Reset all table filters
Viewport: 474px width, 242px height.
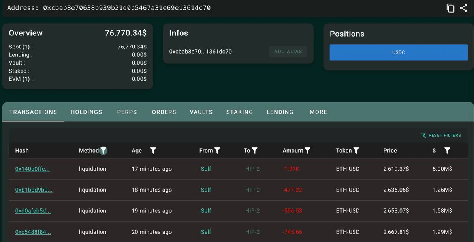441,135
